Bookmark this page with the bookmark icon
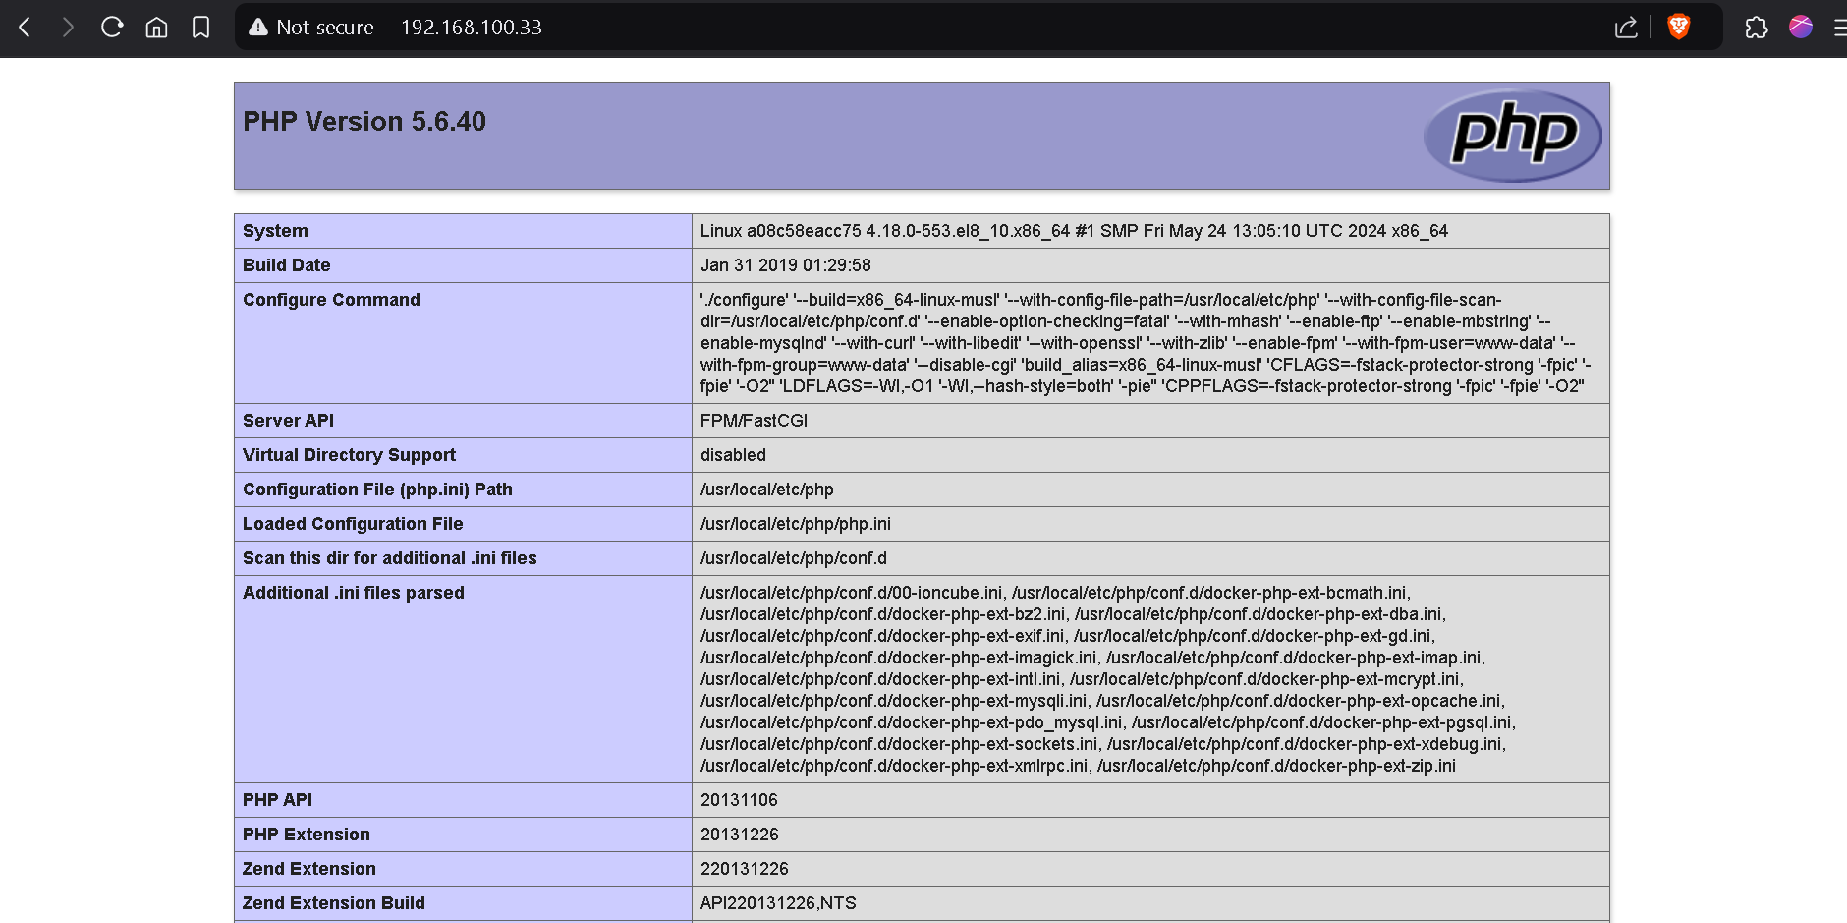This screenshot has height=923, width=1847. [200, 28]
